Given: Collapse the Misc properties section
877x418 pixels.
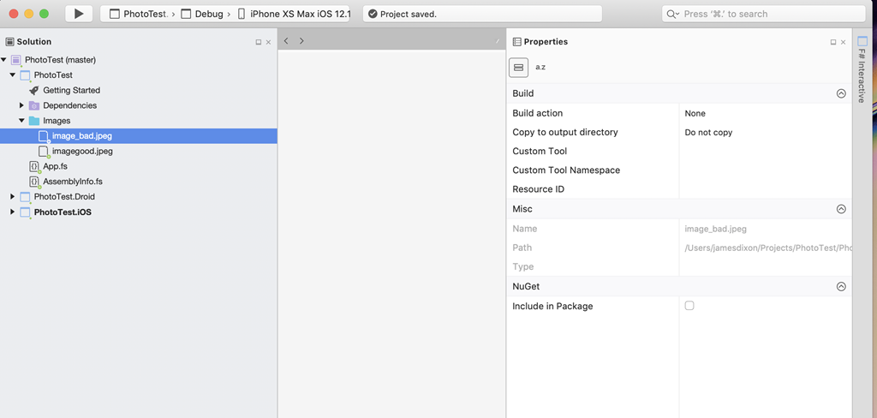Looking at the screenshot, I should 841,209.
